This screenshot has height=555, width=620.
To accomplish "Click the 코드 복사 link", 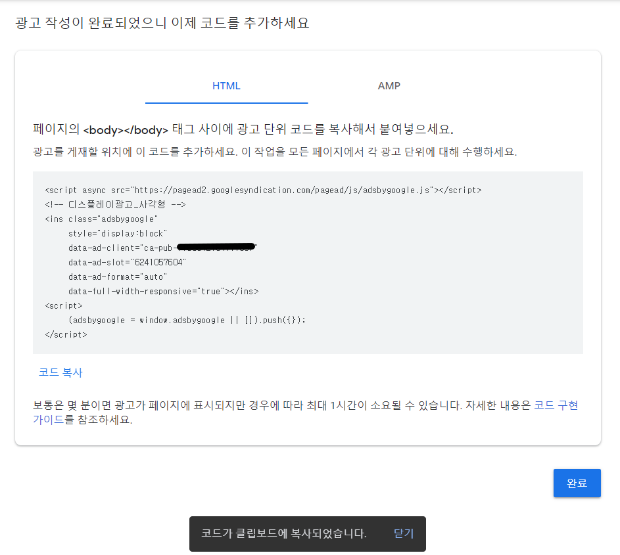I will pos(60,372).
